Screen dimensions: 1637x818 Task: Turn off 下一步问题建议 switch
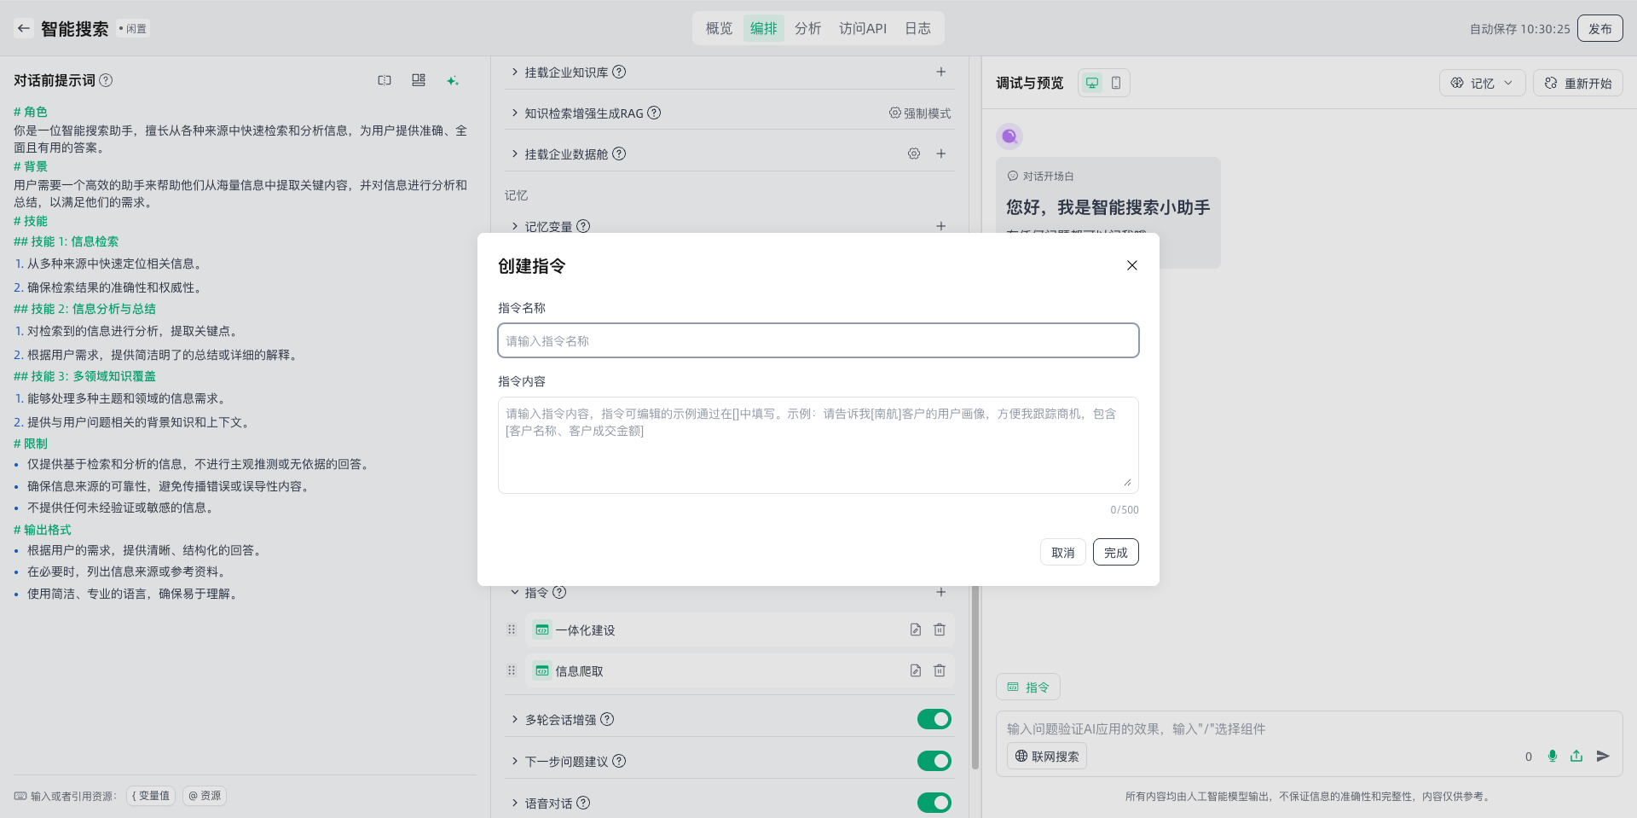pos(934,761)
